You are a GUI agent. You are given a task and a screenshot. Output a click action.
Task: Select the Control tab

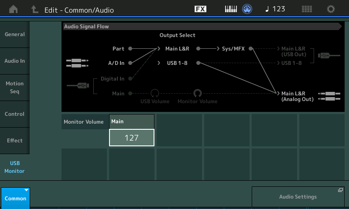pyautogui.click(x=15, y=114)
